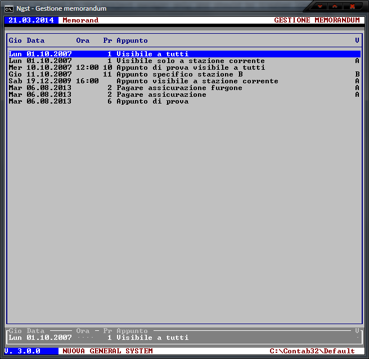Click the "Memorand" label in the top bar
Image resolution: width=369 pixels, height=359 pixels.
pos(80,20)
